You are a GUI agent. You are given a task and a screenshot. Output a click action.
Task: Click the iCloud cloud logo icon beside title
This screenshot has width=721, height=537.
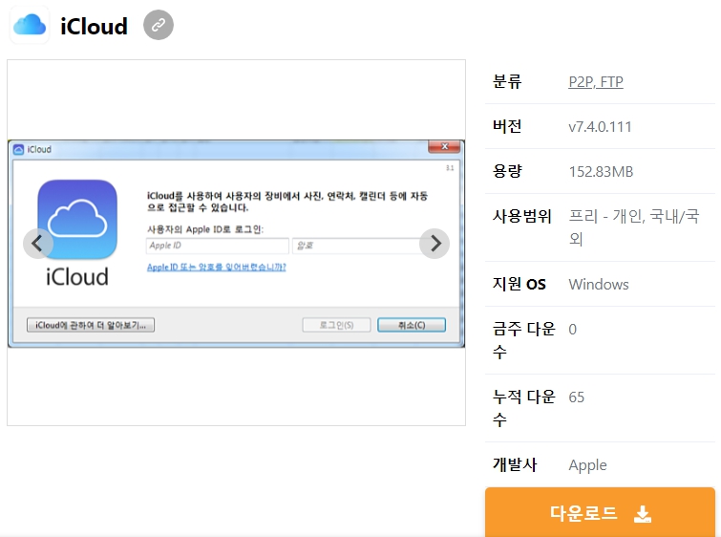coord(30,25)
